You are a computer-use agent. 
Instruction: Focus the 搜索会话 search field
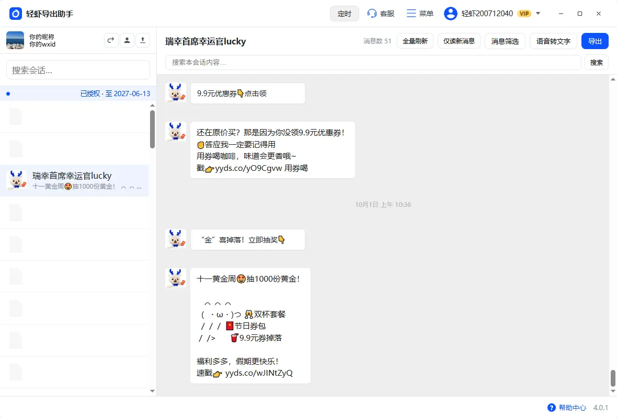[78, 70]
